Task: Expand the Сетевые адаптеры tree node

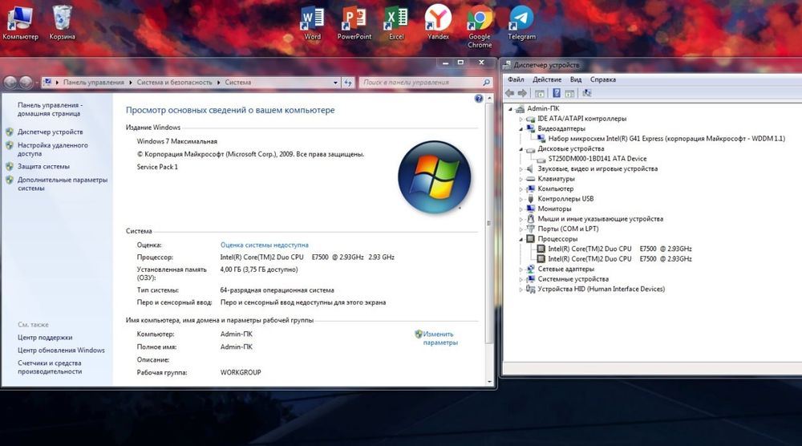Action: coord(520,270)
